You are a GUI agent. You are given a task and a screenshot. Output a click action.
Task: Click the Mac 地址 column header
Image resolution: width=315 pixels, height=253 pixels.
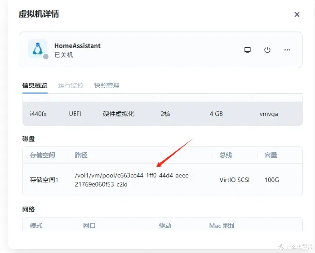coord(222,226)
